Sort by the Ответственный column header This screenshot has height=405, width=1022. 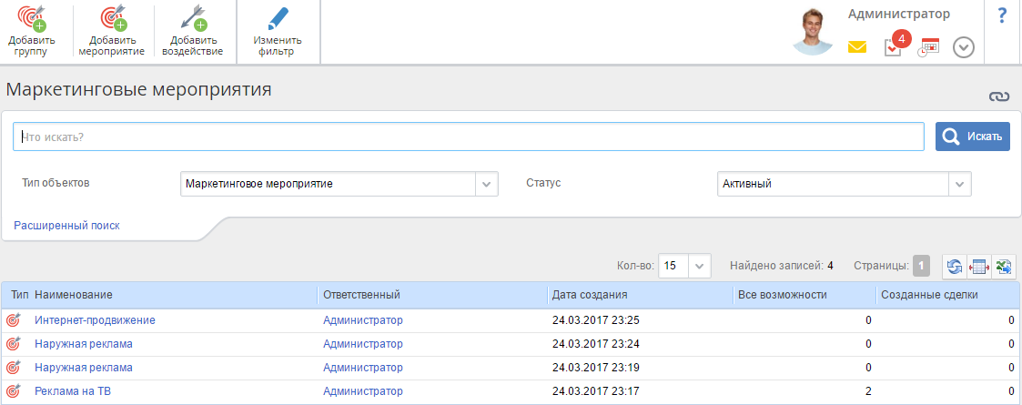pos(361,296)
